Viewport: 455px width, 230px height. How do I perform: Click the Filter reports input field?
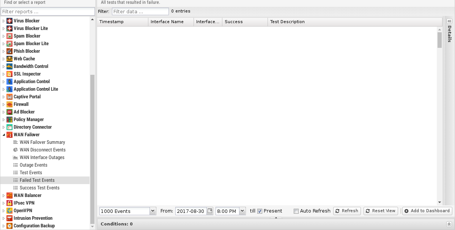pyautogui.click(x=48, y=12)
